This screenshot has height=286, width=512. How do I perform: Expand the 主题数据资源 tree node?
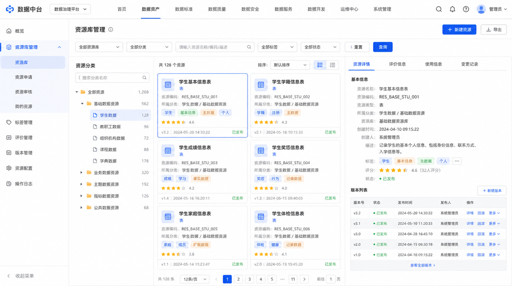point(81,184)
